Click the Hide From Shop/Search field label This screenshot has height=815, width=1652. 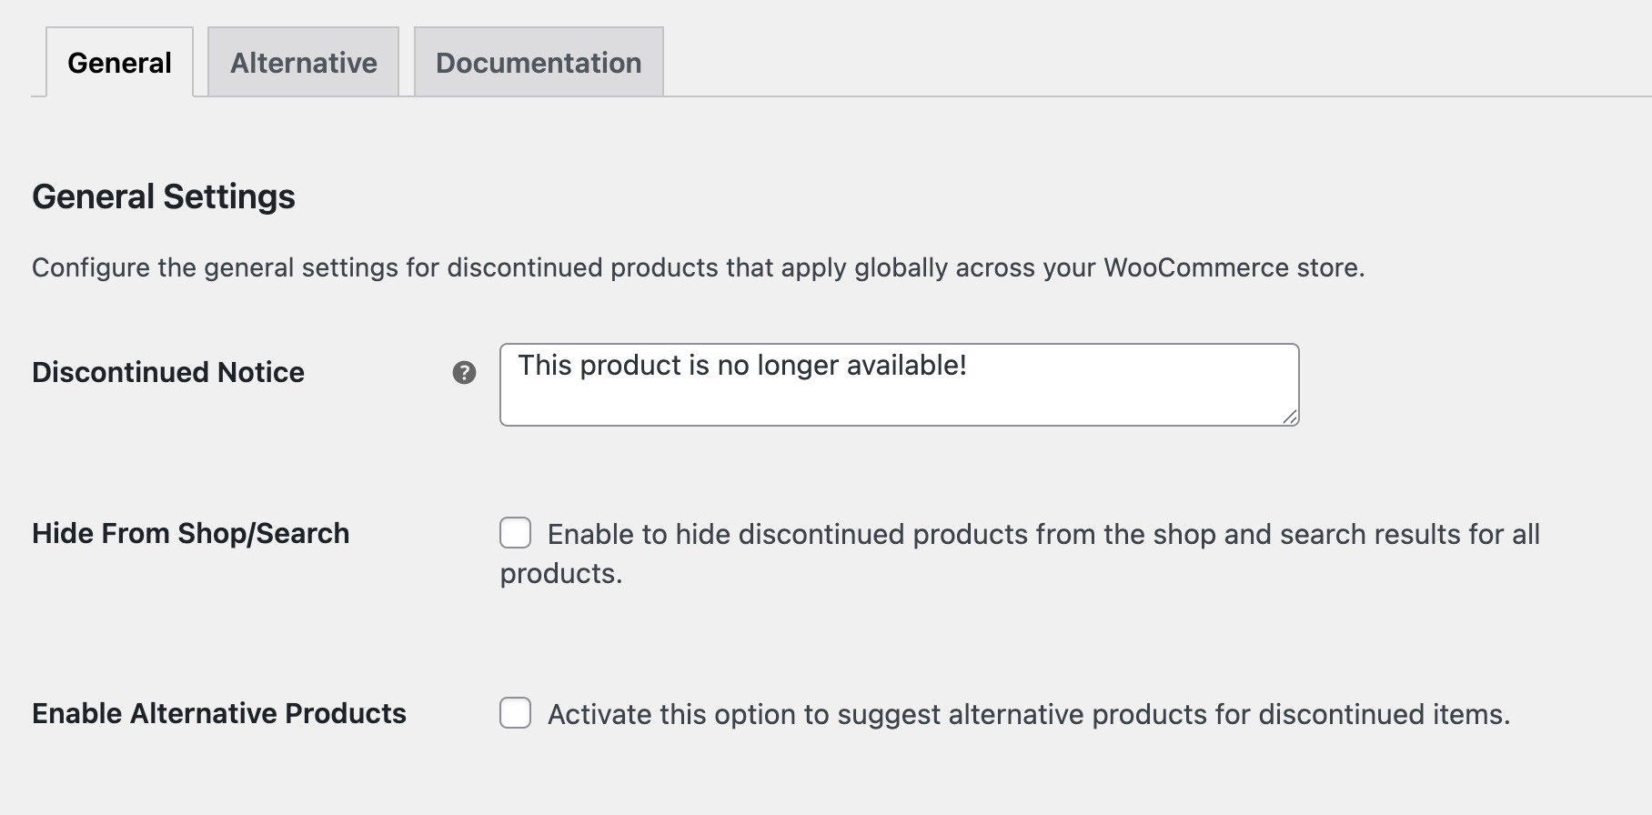click(x=190, y=533)
